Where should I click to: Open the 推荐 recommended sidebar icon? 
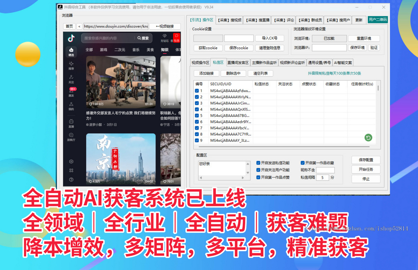[71, 66]
